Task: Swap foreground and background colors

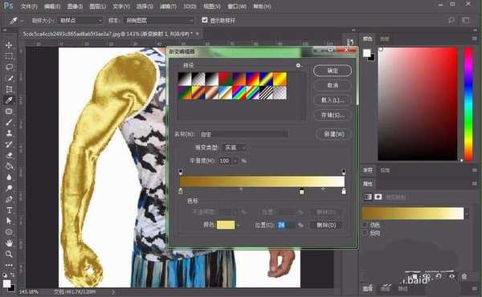Action: pyautogui.click(x=12, y=275)
